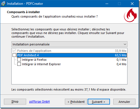This screenshot has width=140, height=109.
Task: Toggle the PDF Architect 4 checkbox
Action: pos(14,55)
